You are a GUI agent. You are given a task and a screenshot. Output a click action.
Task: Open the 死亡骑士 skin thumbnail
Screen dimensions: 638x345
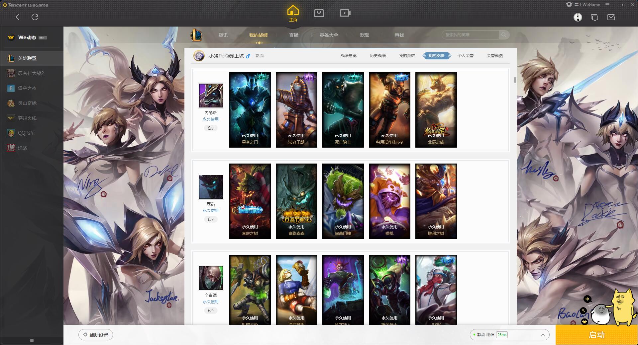point(343,110)
